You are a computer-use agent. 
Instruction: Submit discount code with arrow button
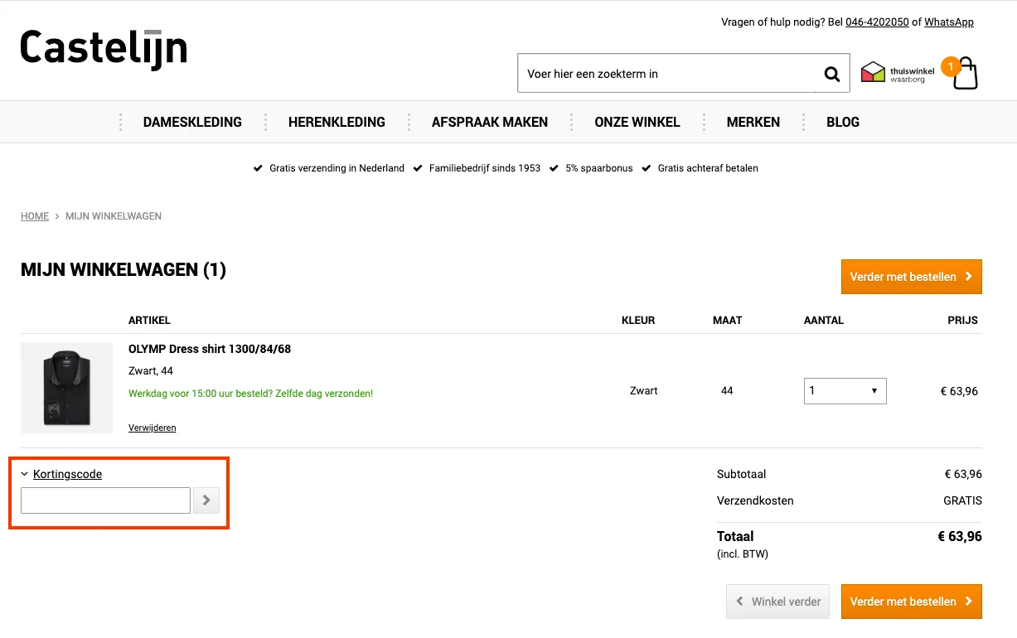click(x=206, y=500)
